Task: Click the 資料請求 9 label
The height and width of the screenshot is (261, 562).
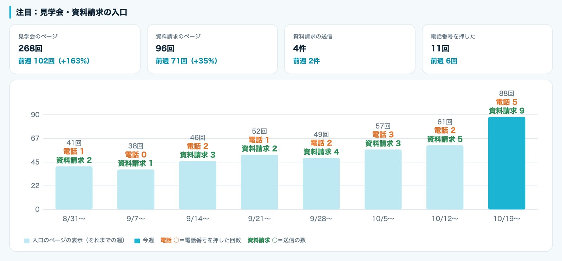Action: pyautogui.click(x=507, y=111)
